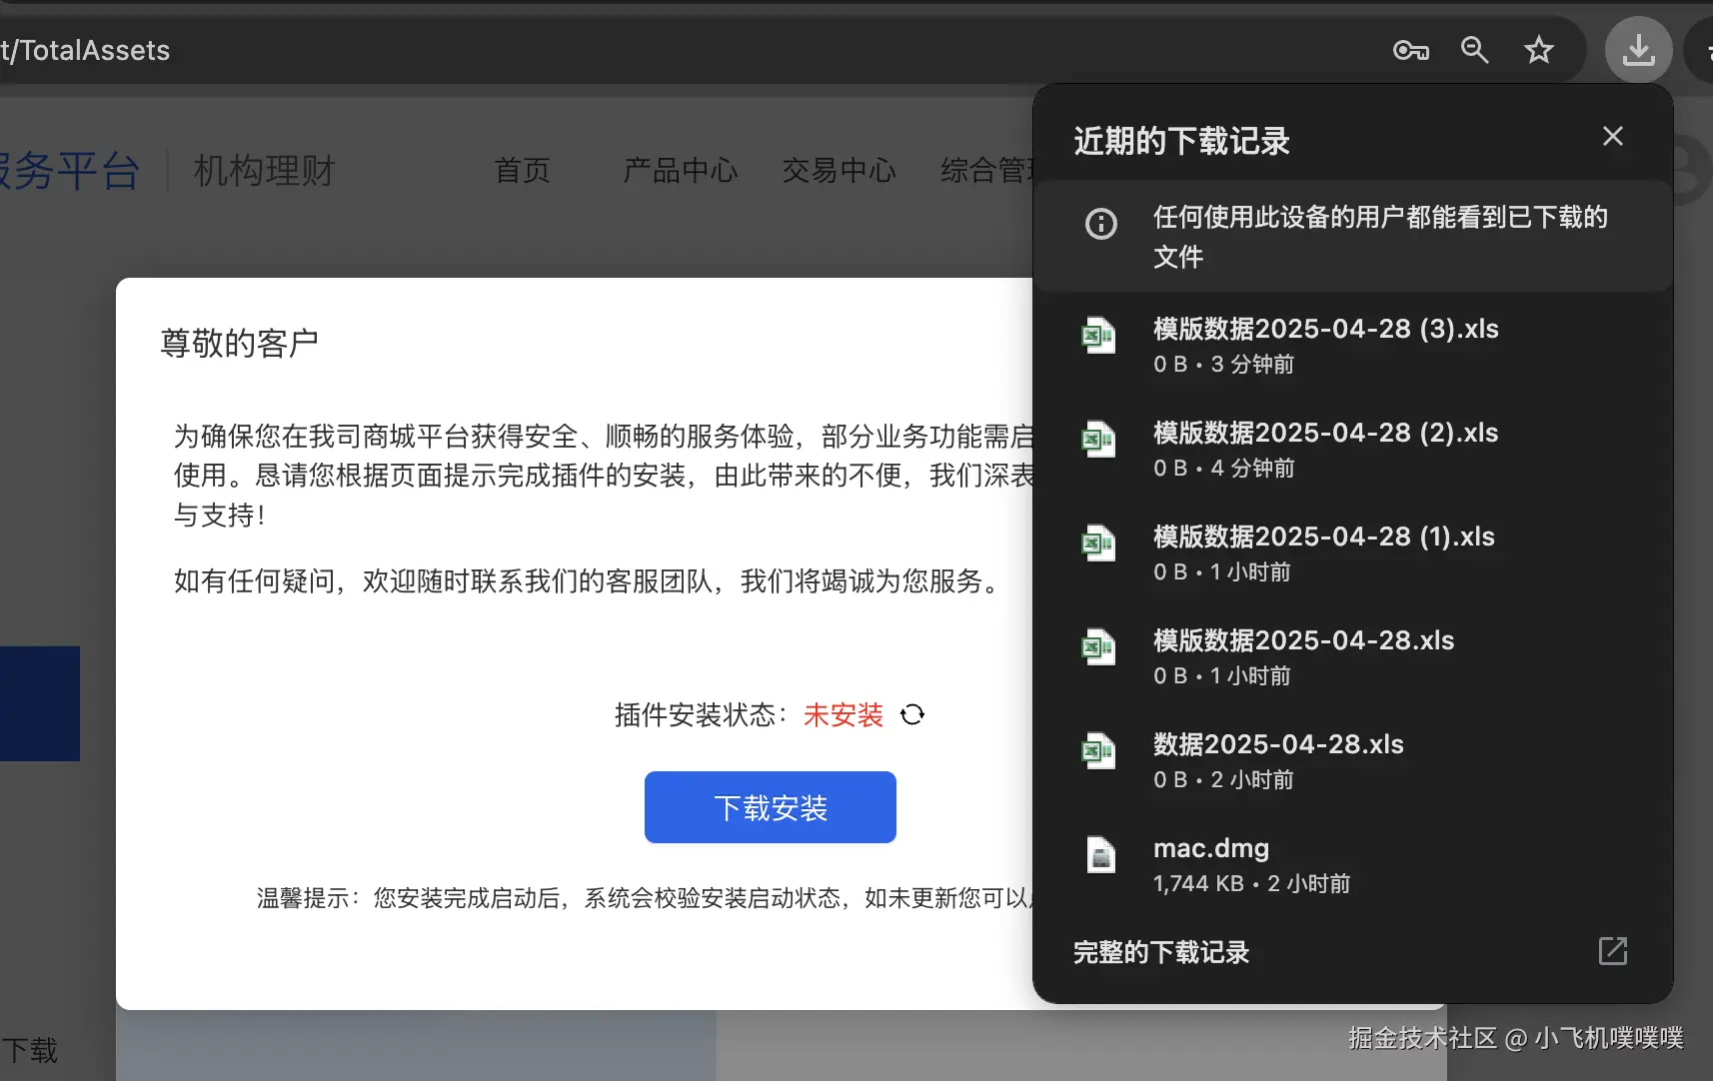Click the Excel icon for 模版数据2025-04-28.xls
This screenshot has height=1081, width=1713.
1098,647
